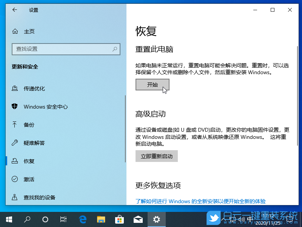This screenshot has width=302, height=227.
Task: Select 激活 in the sidebar
Action: click(x=29, y=179)
